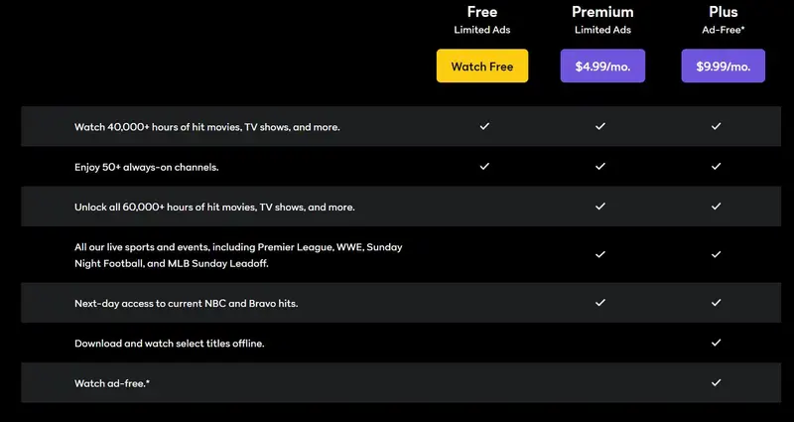794x422 pixels.
Task: Click Free checkmark for 40,000+ hours row
Action: (x=484, y=127)
